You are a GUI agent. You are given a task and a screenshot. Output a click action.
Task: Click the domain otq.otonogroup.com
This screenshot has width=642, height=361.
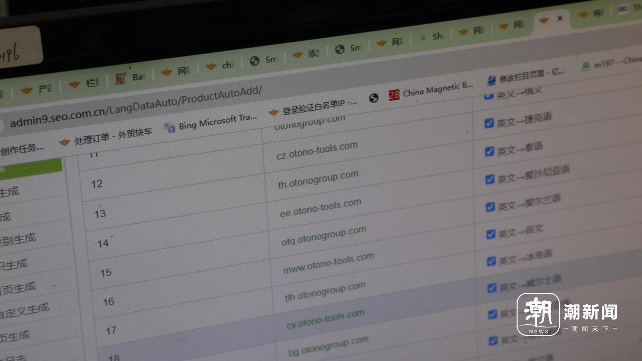pos(324,236)
